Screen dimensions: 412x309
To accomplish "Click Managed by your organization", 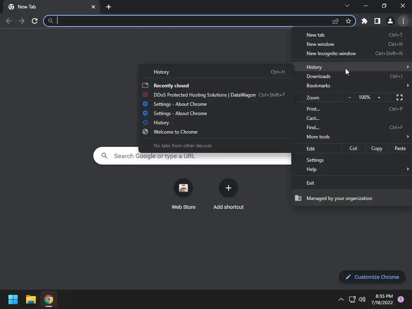I will click(x=352, y=198).
